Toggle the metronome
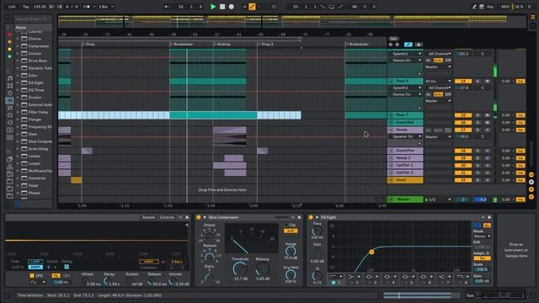This screenshot has height=303, width=539. tap(86, 7)
